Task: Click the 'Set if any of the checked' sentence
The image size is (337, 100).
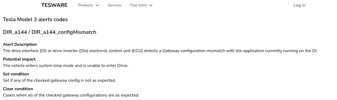Action: pos(59,80)
